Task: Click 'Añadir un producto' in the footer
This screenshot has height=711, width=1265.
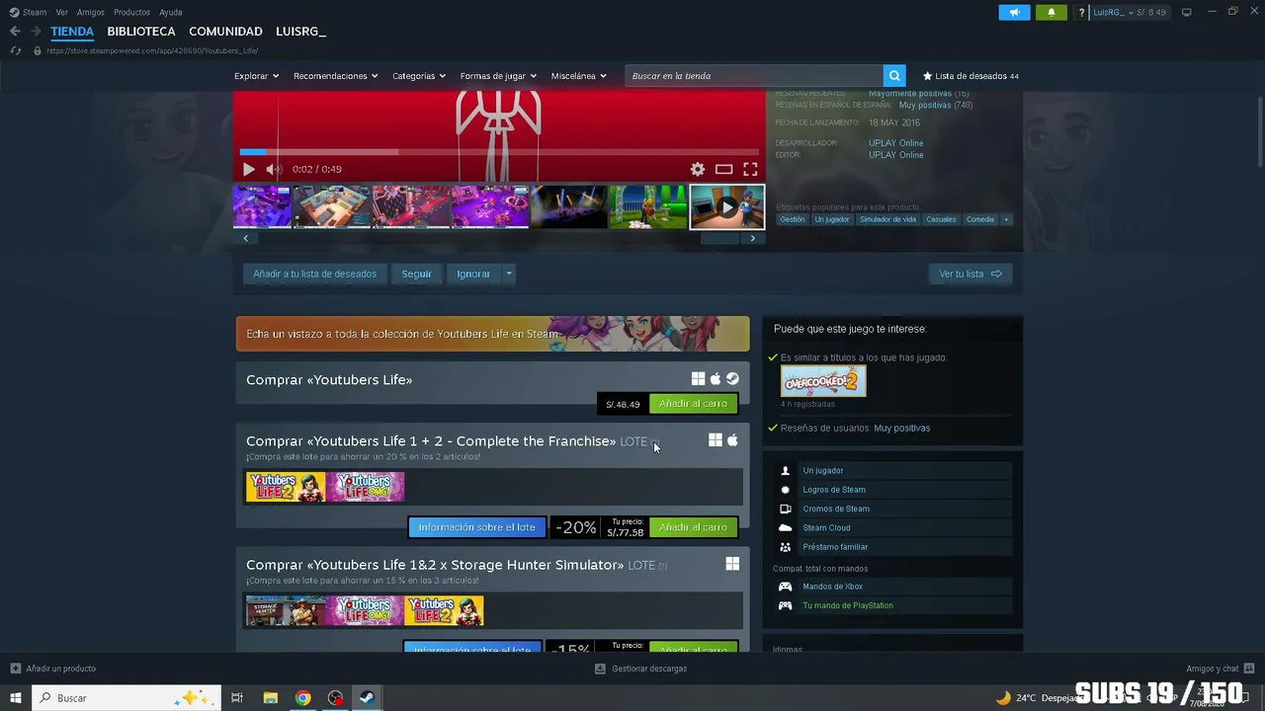Action: [x=53, y=669]
